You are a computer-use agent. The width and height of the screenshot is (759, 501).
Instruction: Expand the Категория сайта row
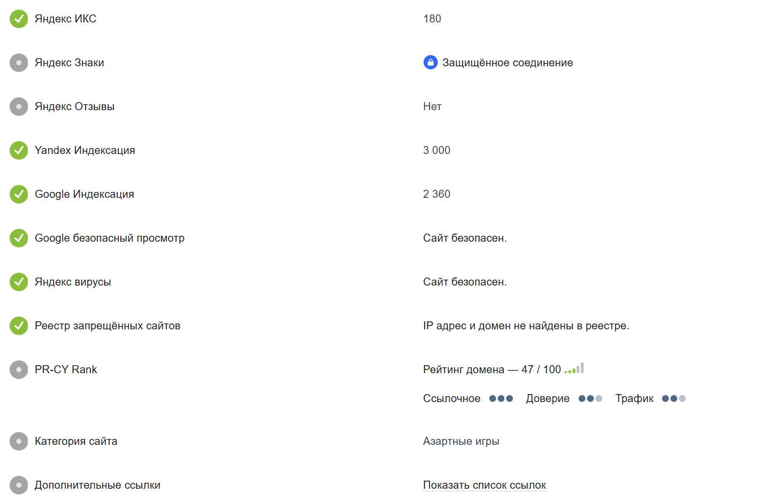tap(18, 441)
